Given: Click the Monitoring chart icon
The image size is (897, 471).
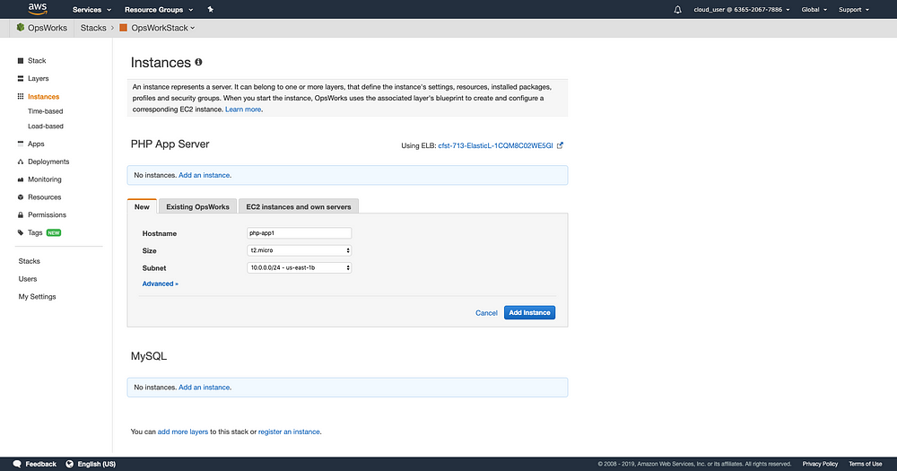Looking at the screenshot, I should click(21, 179).
